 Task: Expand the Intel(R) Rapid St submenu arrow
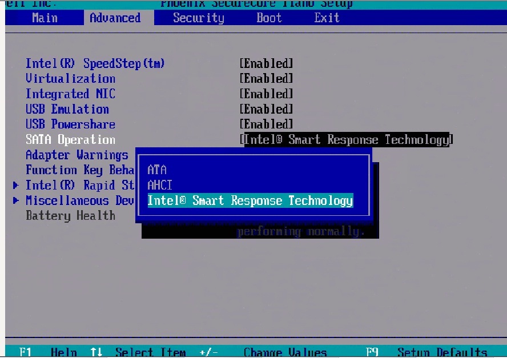(15, 186)
